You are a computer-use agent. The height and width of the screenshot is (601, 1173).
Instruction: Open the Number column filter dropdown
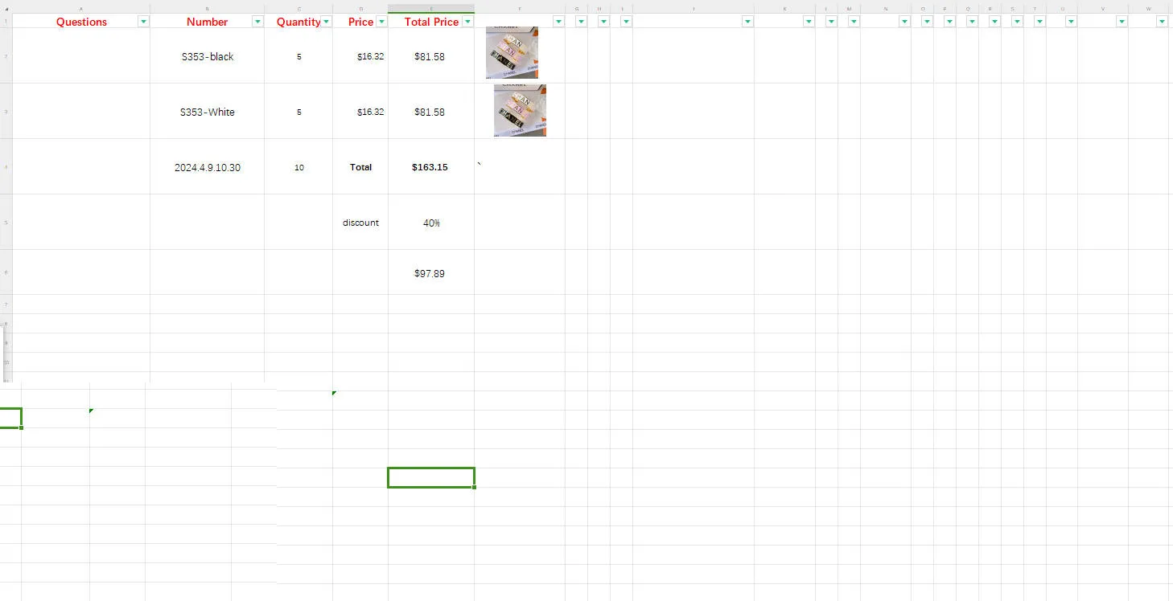point(257,22)
